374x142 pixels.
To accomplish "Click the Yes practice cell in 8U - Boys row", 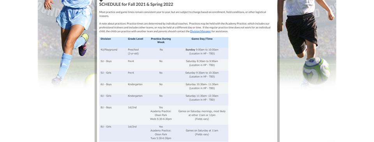I will pyautogui.click(x=161, y=107).
